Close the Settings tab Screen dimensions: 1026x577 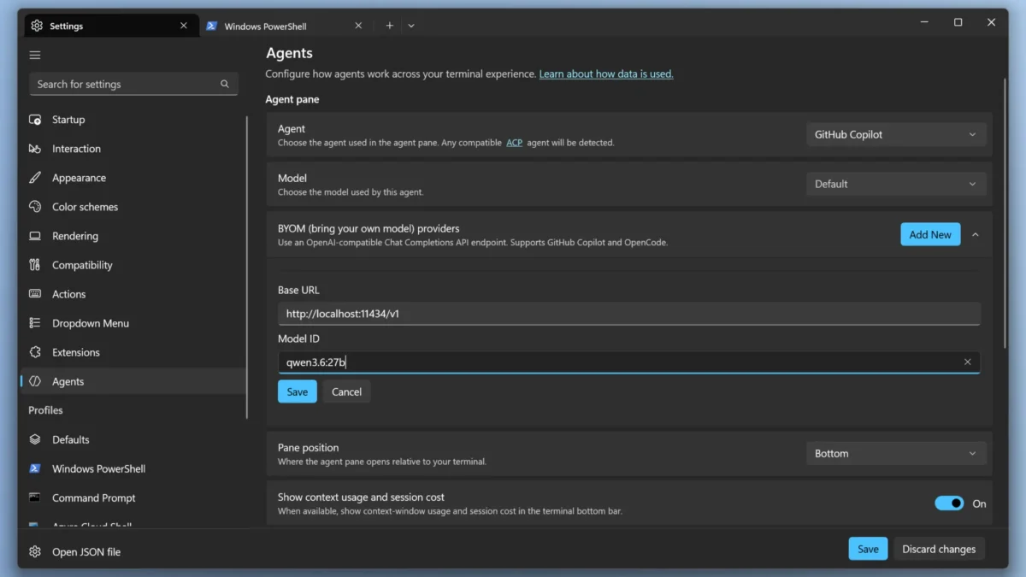183,26
